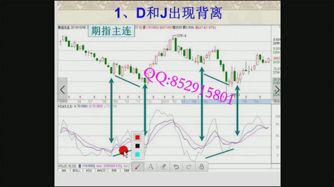Open the KDJ indicator tab

click(x=88, y=170)
